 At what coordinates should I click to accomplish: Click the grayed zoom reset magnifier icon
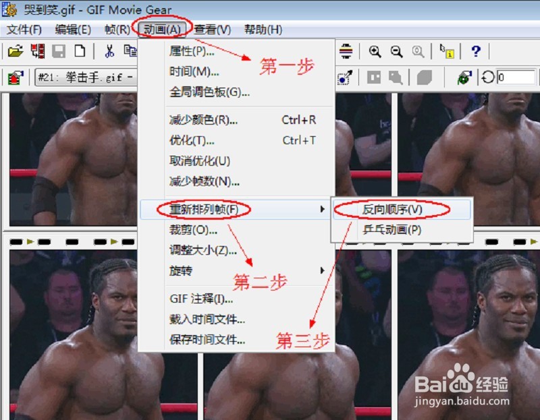point(418,52)
